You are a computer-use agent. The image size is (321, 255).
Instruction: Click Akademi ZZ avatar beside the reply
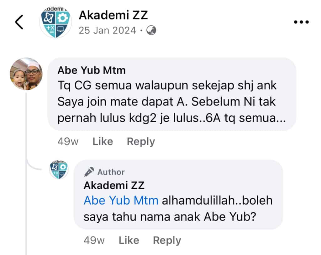59,170
